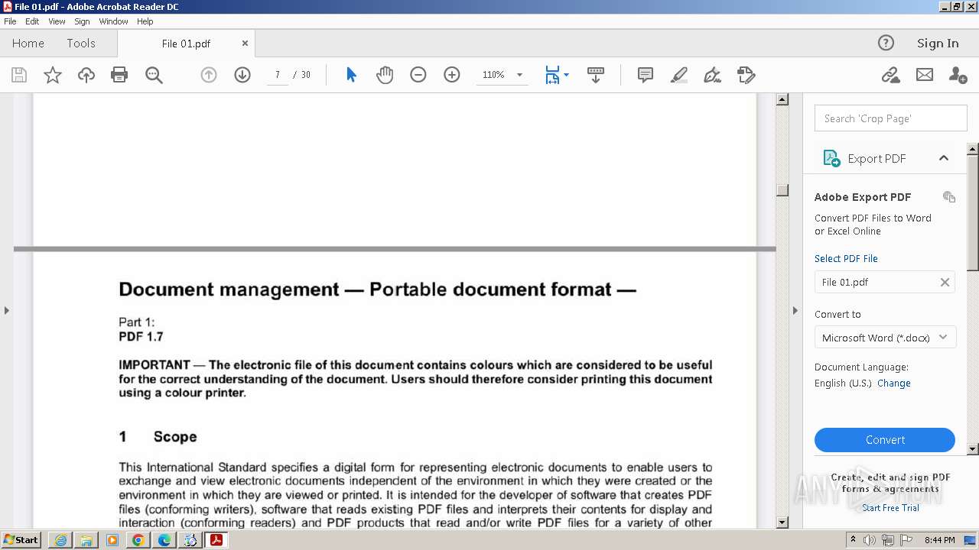Open the File menu
This screenshot has height=550, width=979.
click(x=10, y=21)
